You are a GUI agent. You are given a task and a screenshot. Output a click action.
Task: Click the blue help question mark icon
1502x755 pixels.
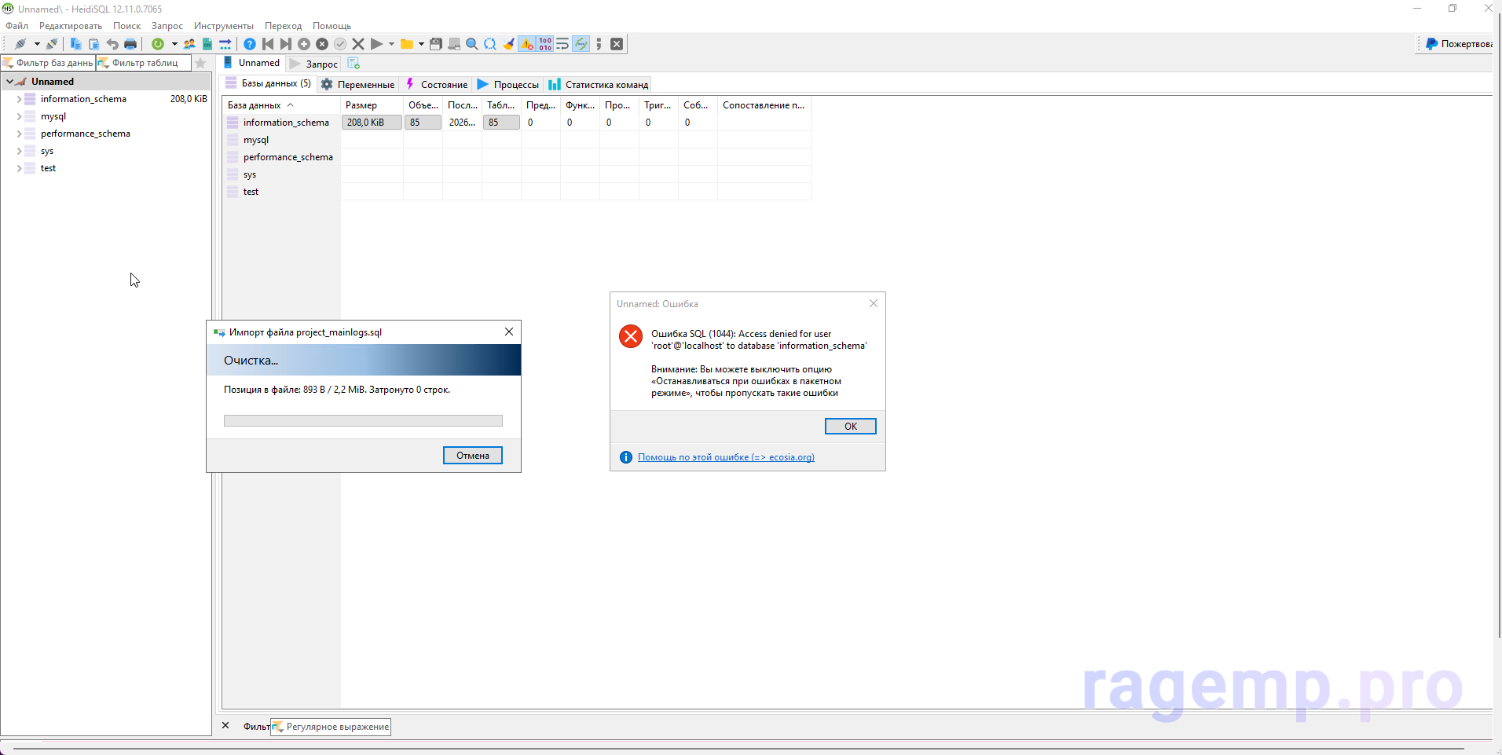coord(249,44)
